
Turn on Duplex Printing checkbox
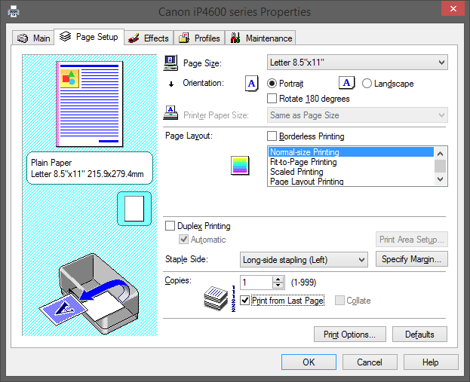pos(170,226)
